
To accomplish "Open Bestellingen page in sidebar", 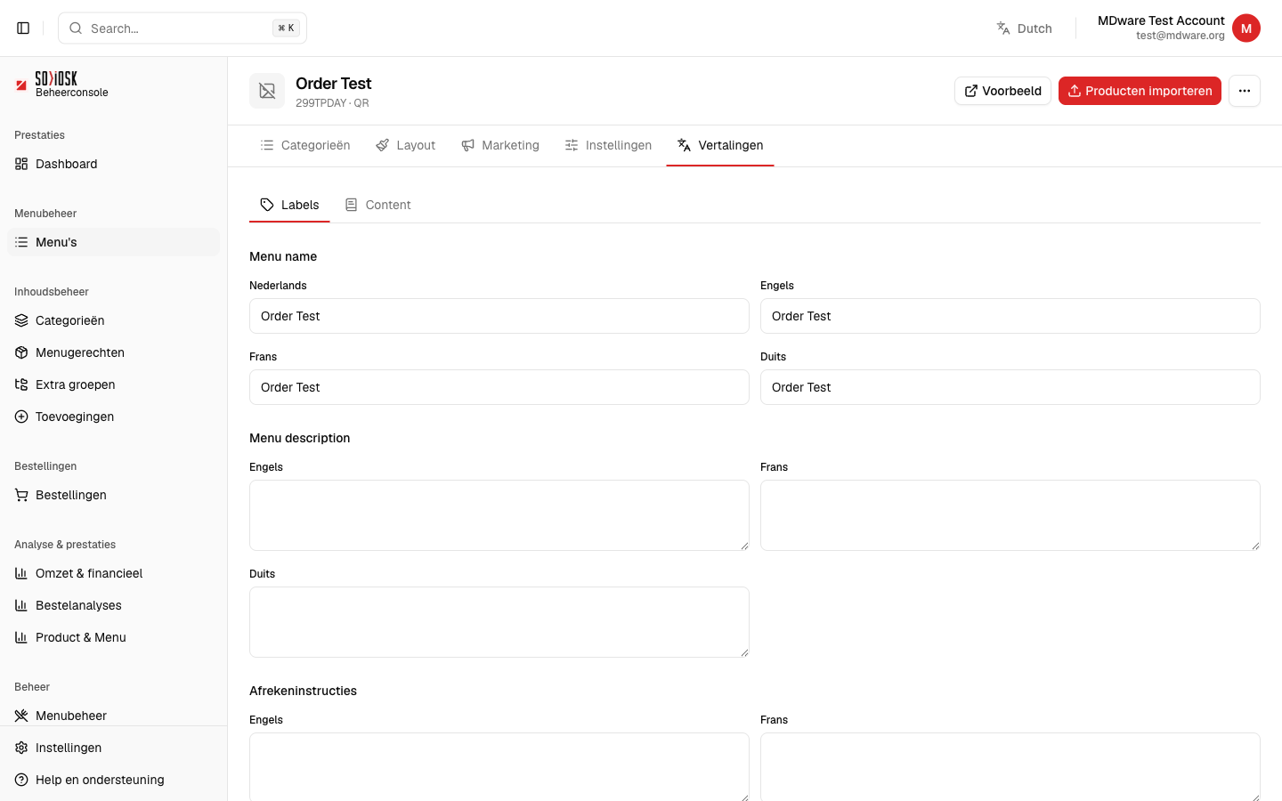I will click(x=113, y=495).
